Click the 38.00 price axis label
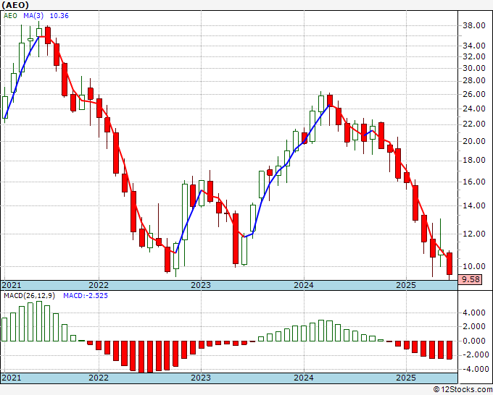 (x=474, y=26)
